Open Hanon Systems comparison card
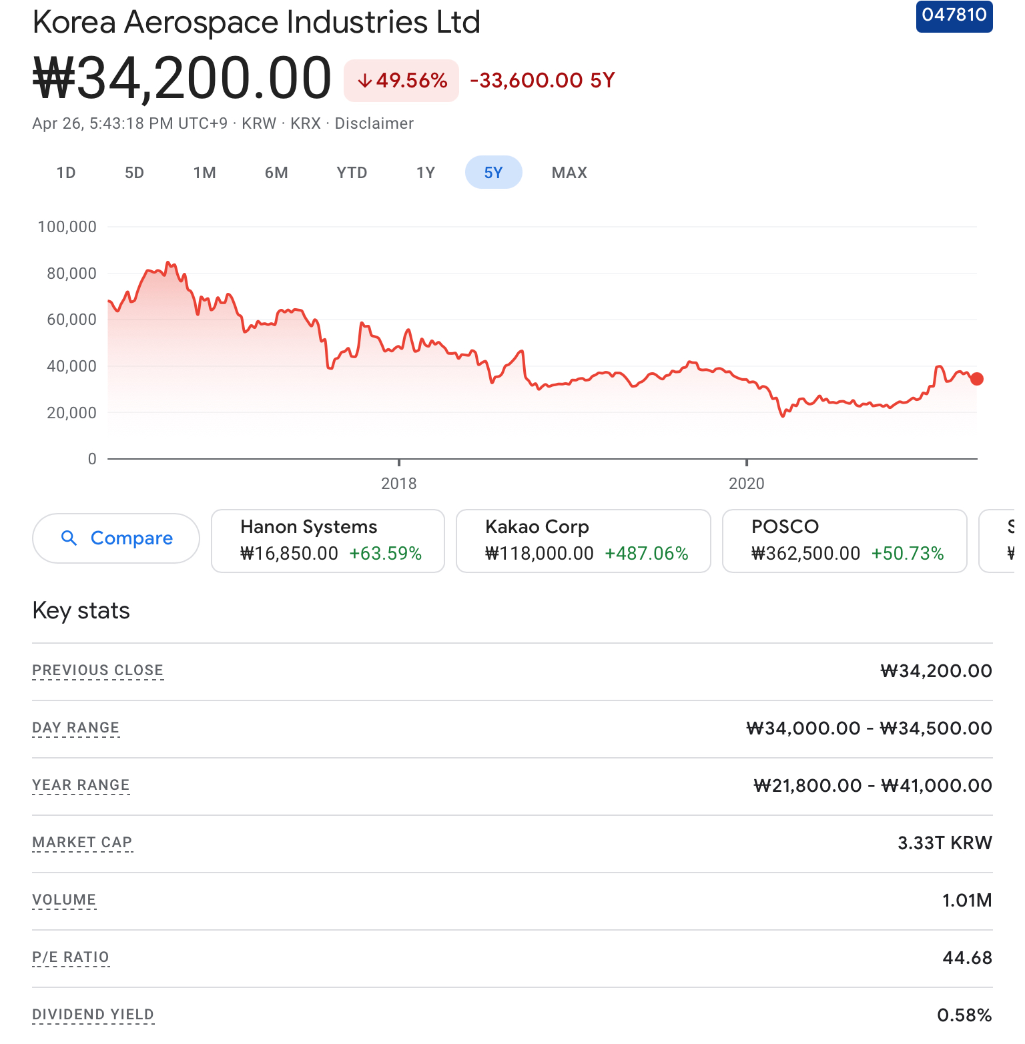 pos(328,540)
